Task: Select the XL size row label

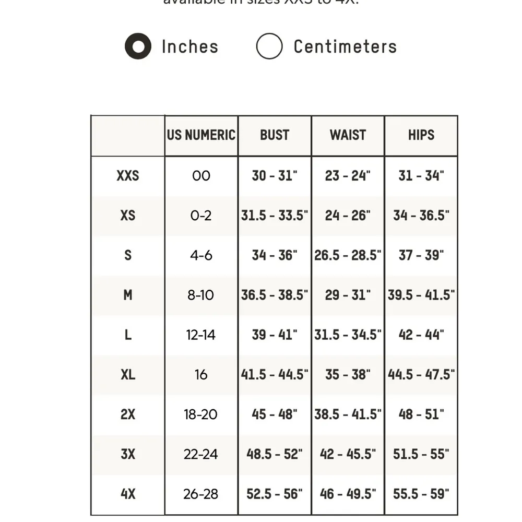Action: [x=127, y=375]
